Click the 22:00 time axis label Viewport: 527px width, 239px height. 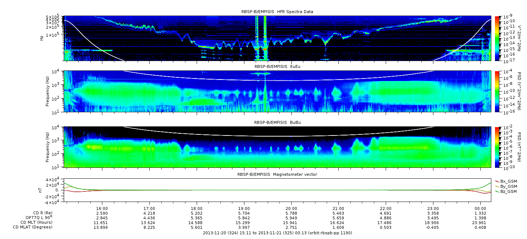coord(386,208)
